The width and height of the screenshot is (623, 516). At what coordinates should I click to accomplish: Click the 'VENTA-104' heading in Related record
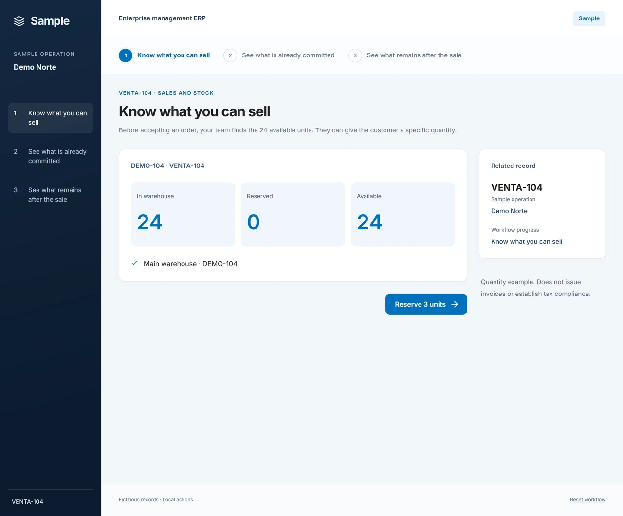517,187
